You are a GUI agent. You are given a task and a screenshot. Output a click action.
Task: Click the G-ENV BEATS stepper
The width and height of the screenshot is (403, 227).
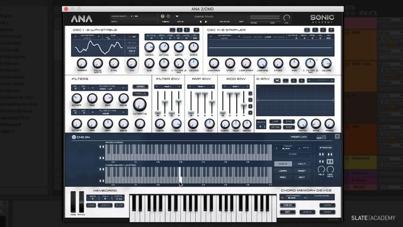tap(261, 125)
